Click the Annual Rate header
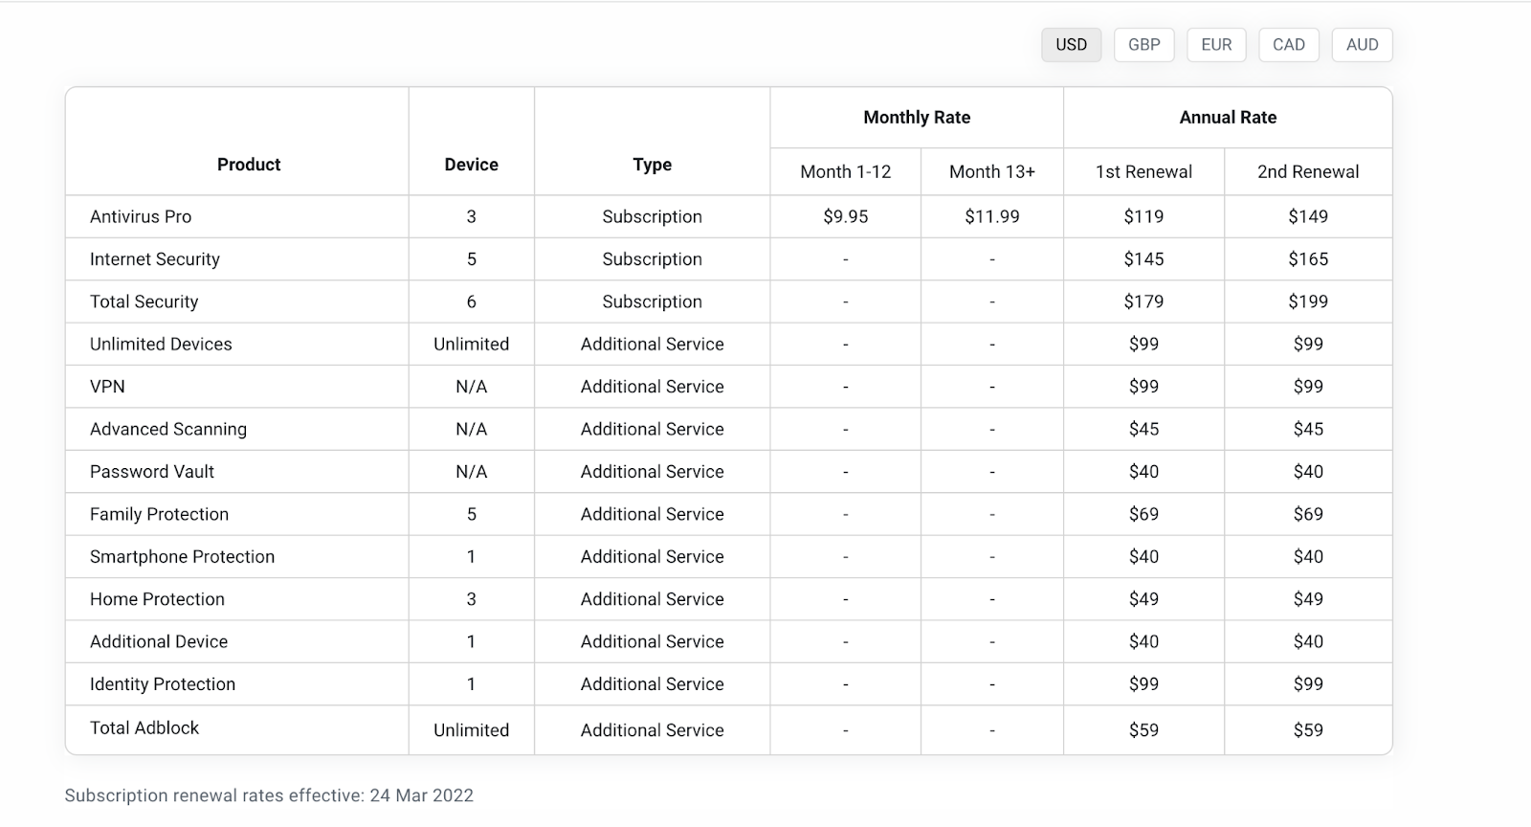 point(1228,118)
